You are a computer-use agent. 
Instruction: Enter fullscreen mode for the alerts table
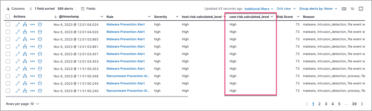pos(361,9)
